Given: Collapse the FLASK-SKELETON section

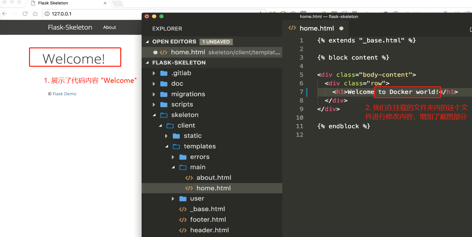Looking at the screenshot, I should [x=148, y=63].
